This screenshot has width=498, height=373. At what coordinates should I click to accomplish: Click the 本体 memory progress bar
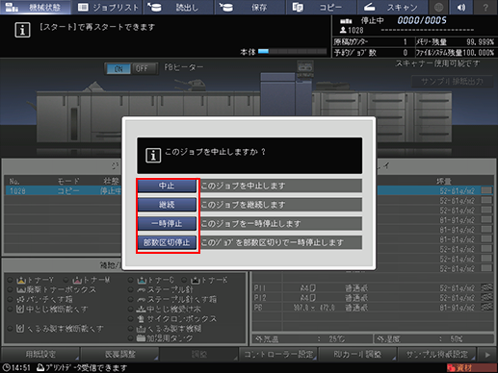point(292,51)
